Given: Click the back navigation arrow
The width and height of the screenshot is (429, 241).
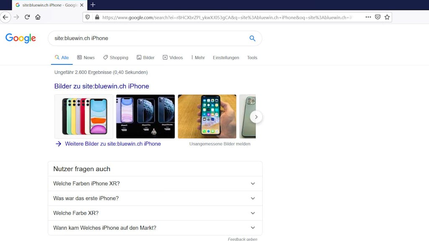Looking at the screenshot, I should point(5,17).
